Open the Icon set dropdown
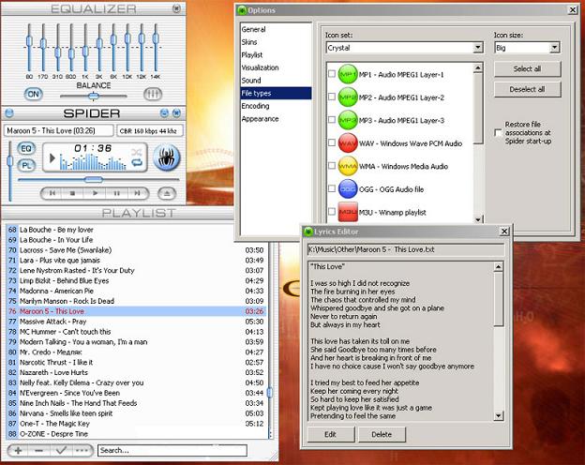The width and height of the screenshot is (585, 465). pos(478,48)
